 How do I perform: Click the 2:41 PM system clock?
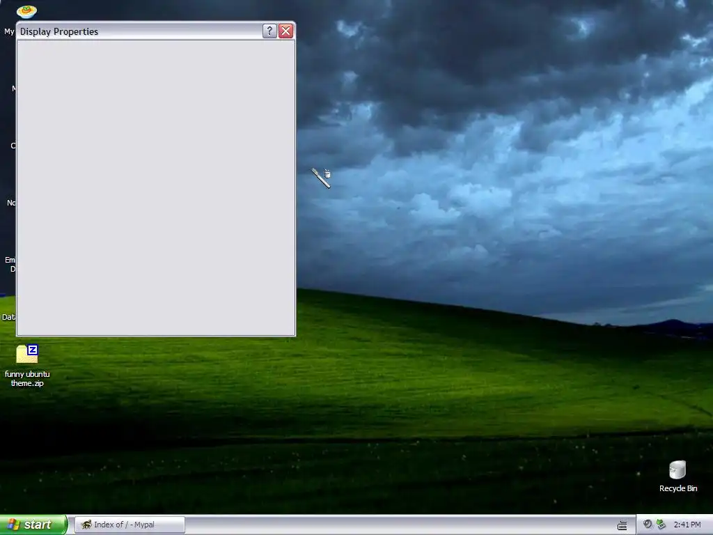click(687, 525)
